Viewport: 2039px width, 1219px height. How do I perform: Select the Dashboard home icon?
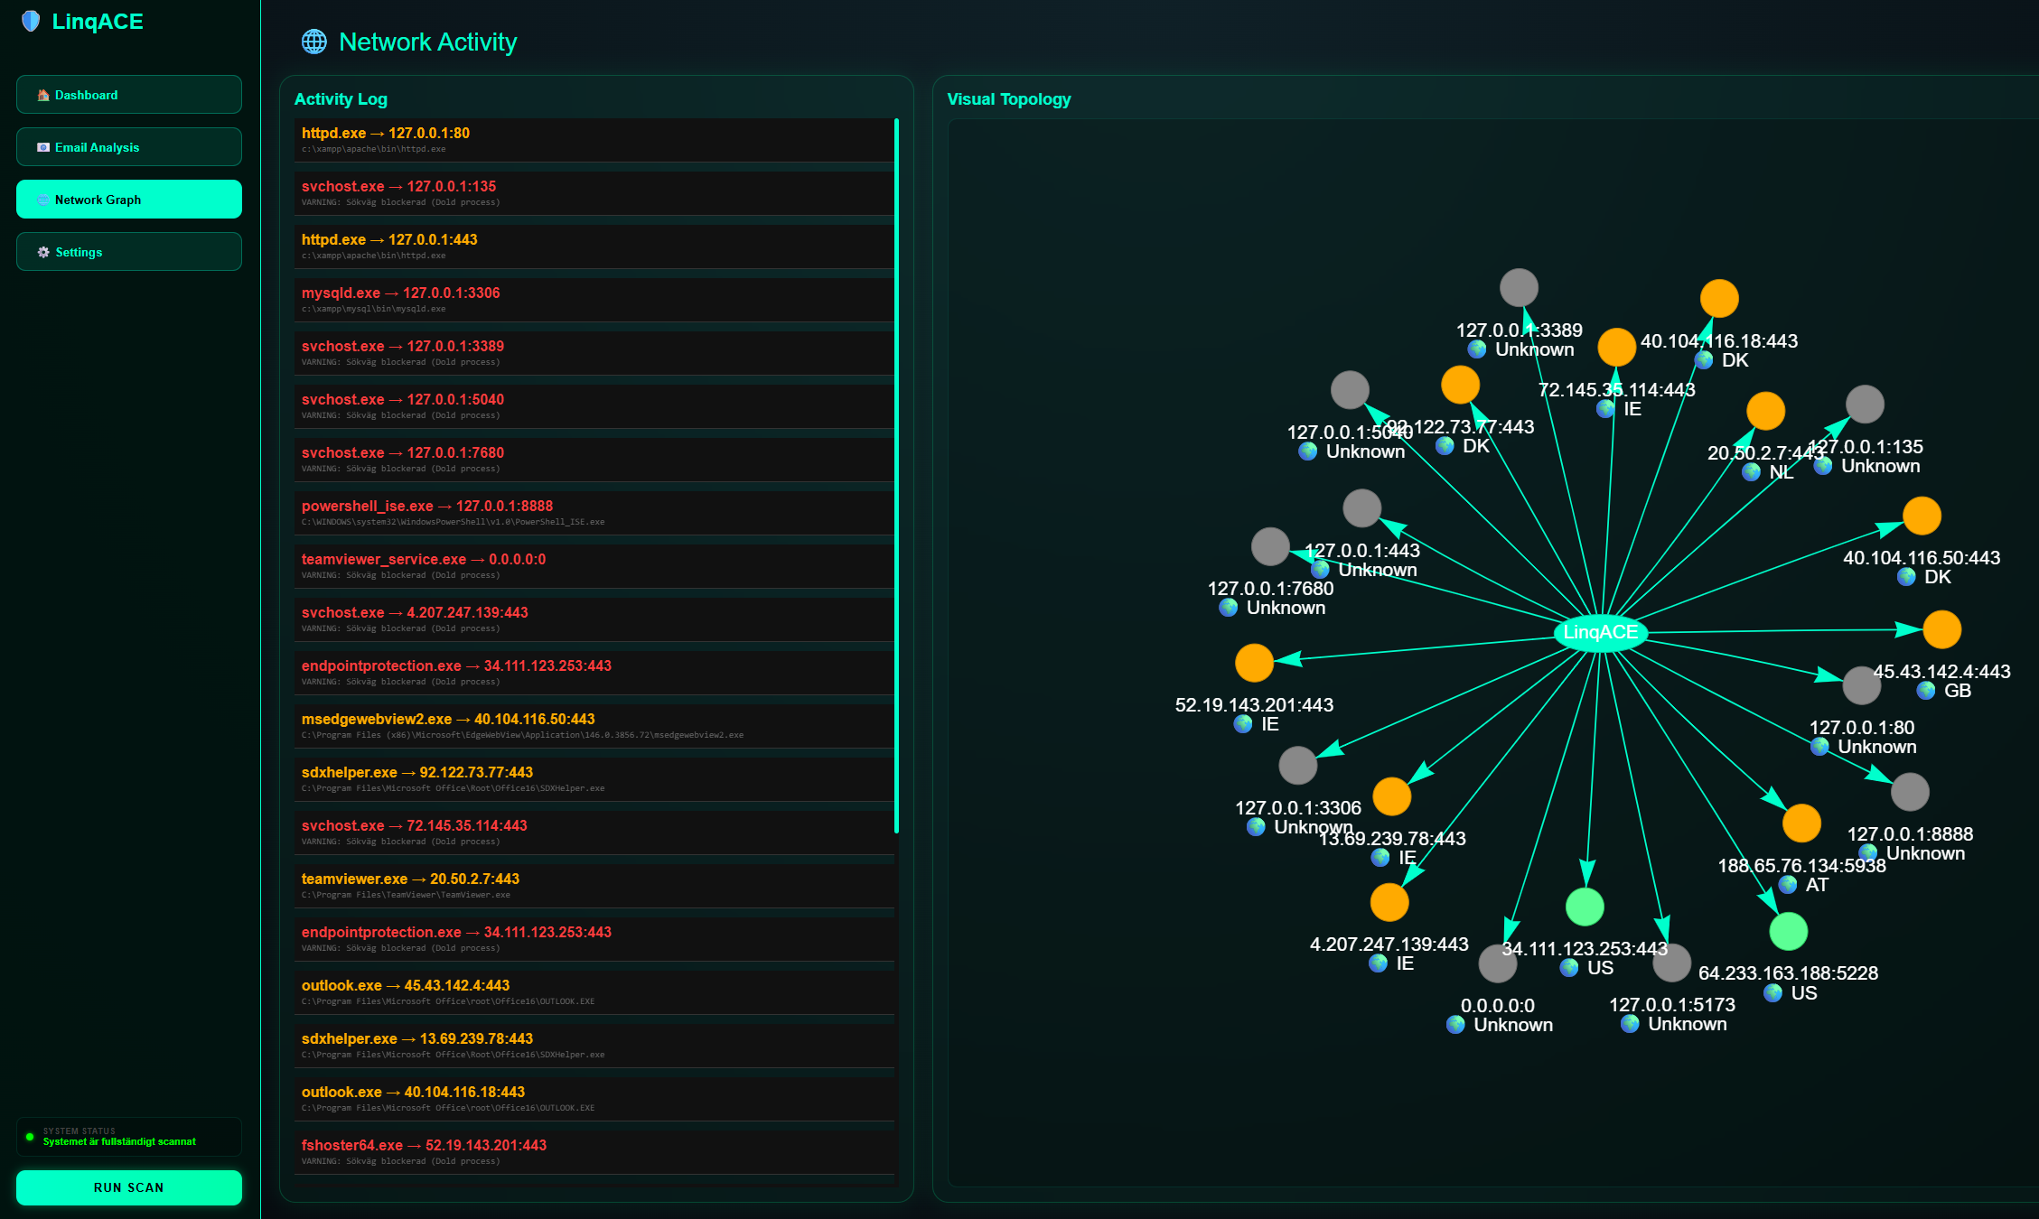coord(42,94)
